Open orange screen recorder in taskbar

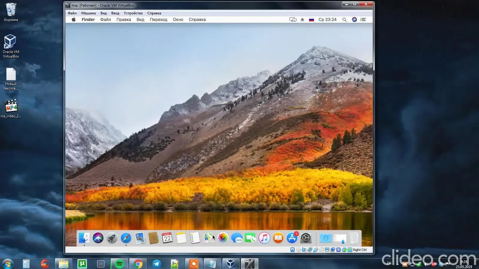[194, 264]
